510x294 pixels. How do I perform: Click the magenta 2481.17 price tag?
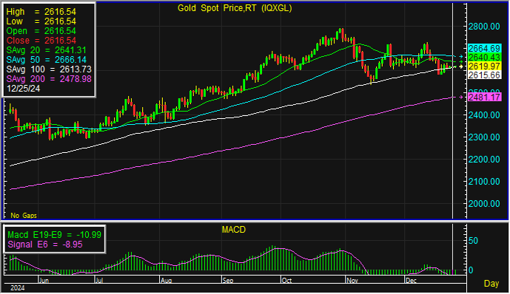coord(484,97)
